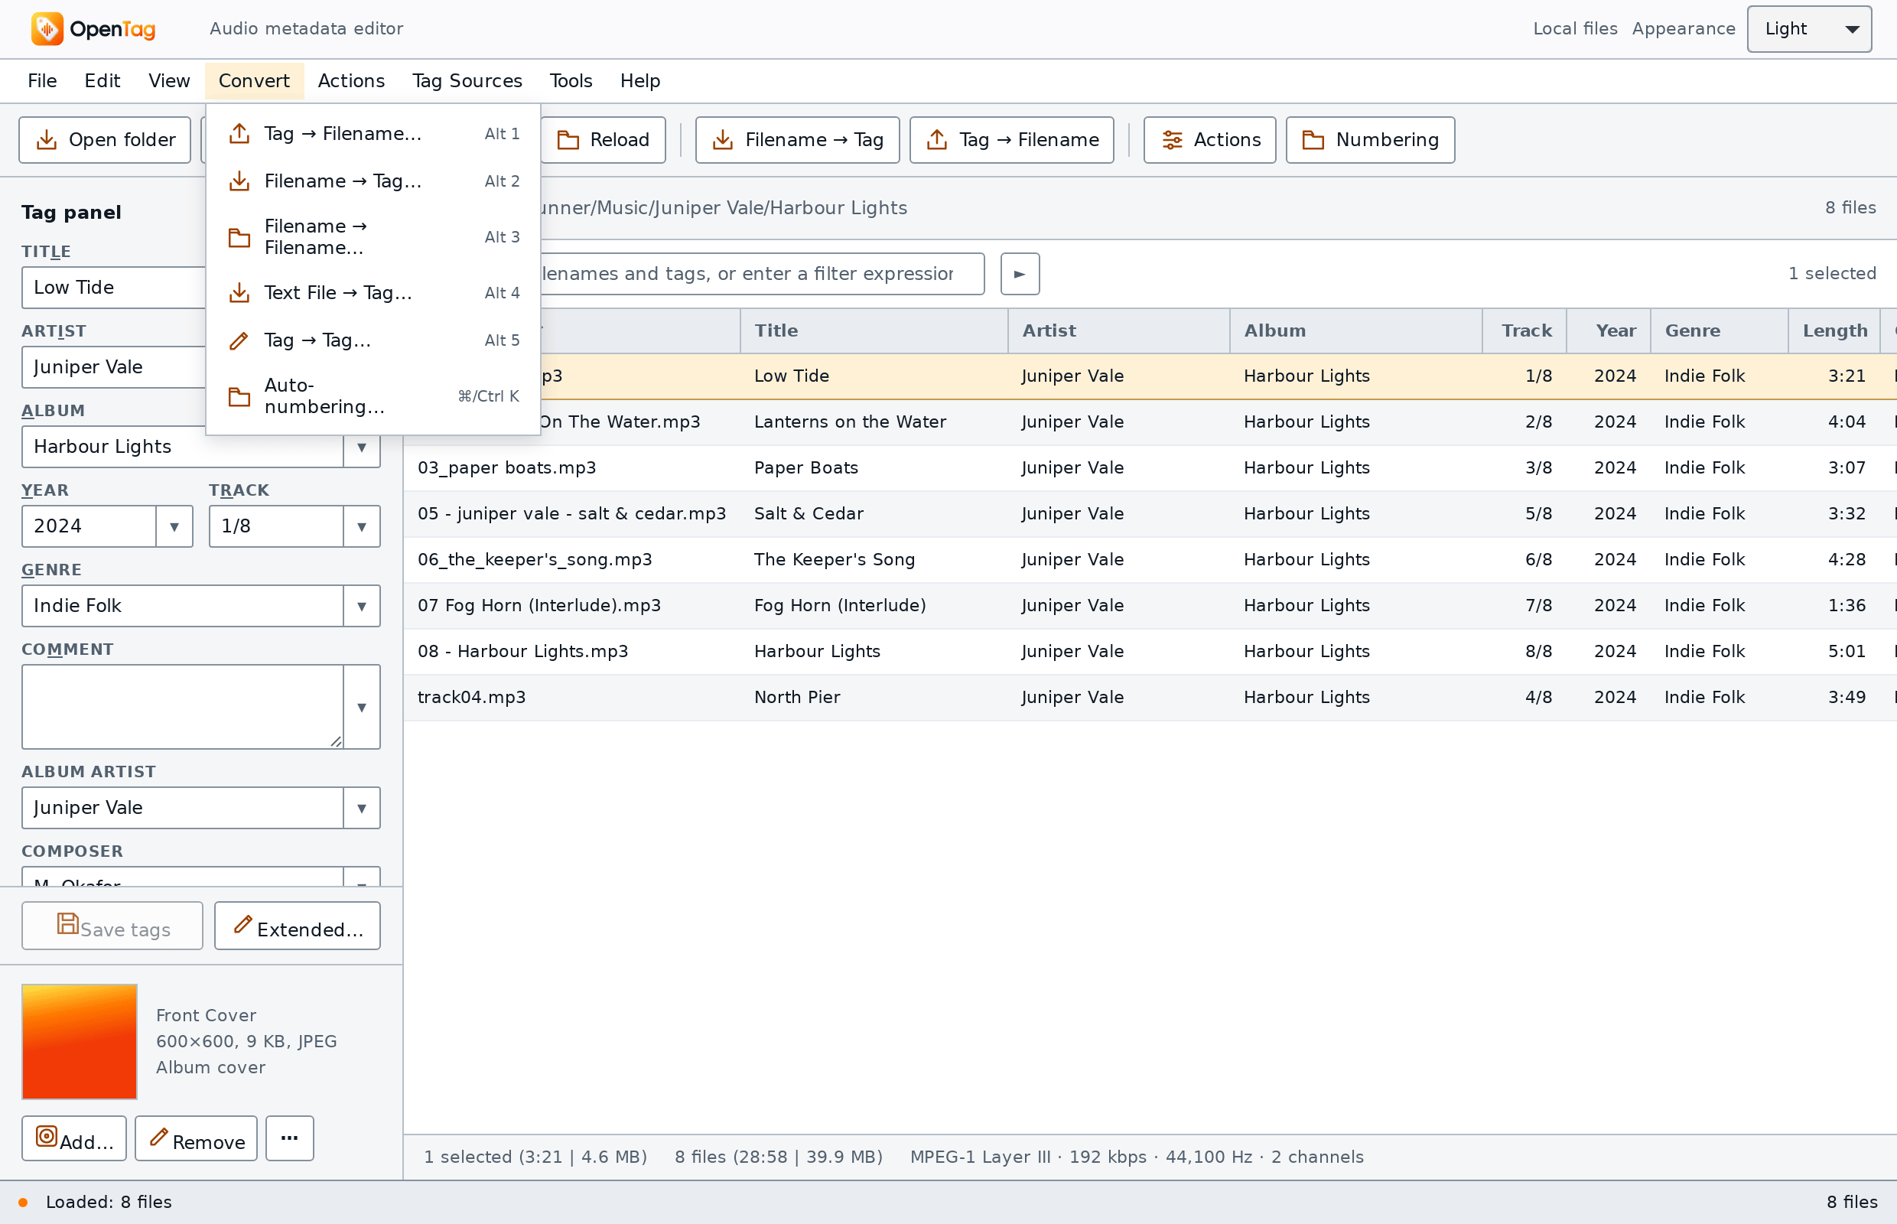Click the Actions toolbar button with sliders icon

(1209, 140)
